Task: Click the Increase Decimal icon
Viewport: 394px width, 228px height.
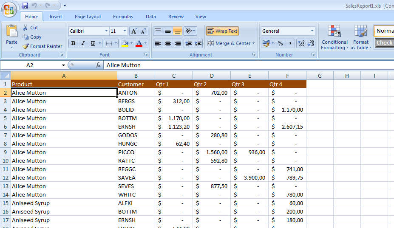Action: coord(301,43)
